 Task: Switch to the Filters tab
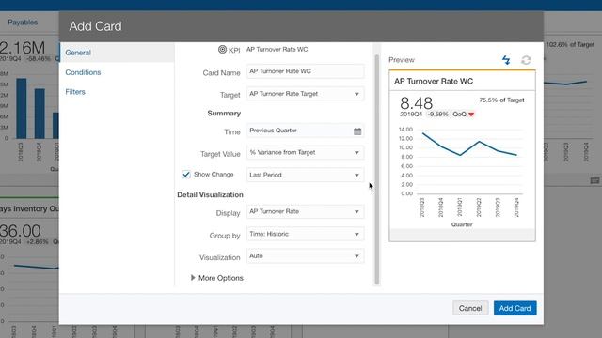point(75,92)
